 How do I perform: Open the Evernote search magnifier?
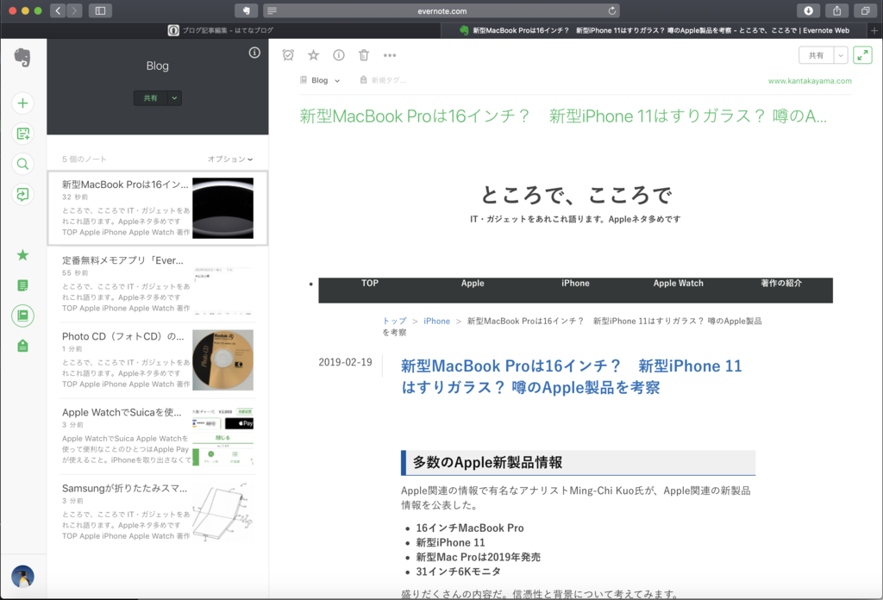pyautogui.click(x=22, y=164)
